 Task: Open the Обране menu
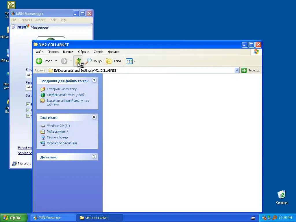click(84, 52)
